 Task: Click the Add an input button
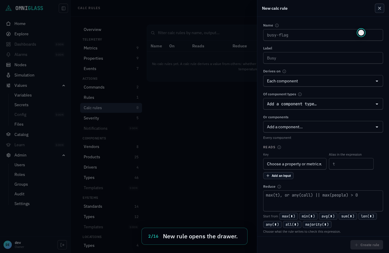(x=278, y=176)
